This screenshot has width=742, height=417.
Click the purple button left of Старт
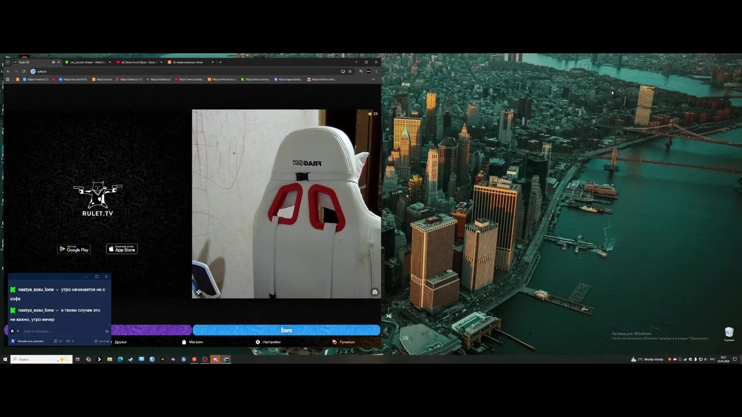[x=151, y=330]
